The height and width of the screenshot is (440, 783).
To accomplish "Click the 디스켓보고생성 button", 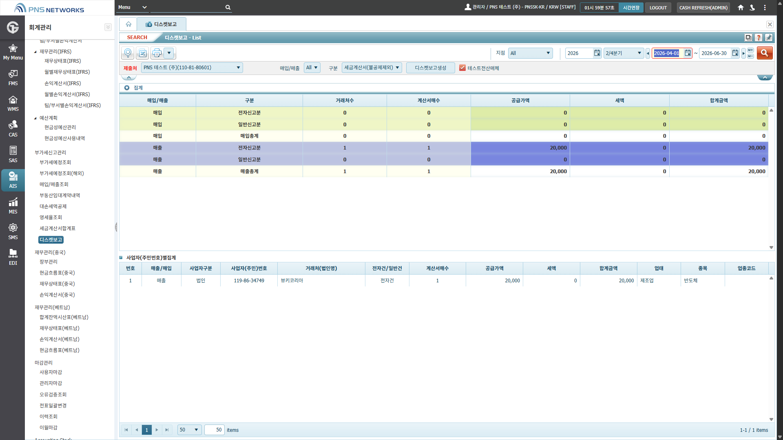I will pos(431,68).
